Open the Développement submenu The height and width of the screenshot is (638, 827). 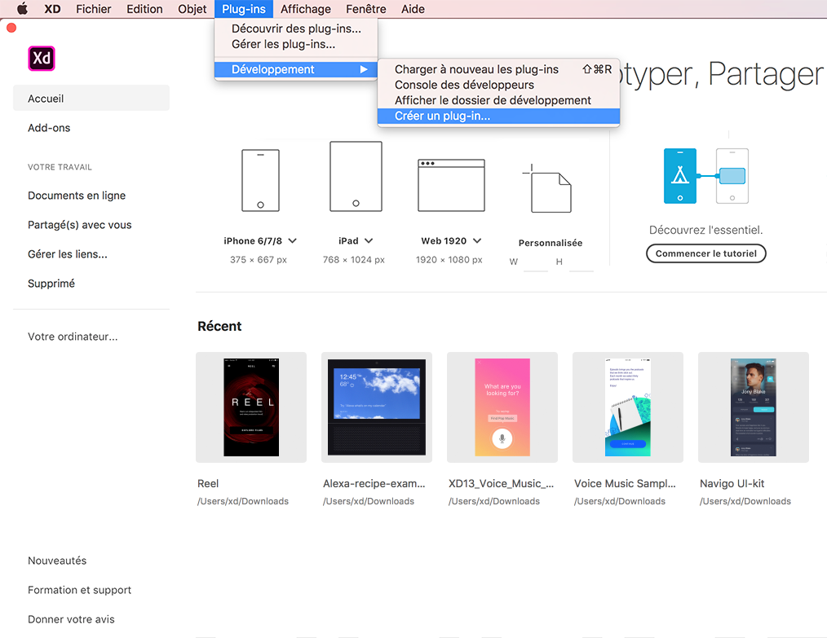click(x=296, y=69)
